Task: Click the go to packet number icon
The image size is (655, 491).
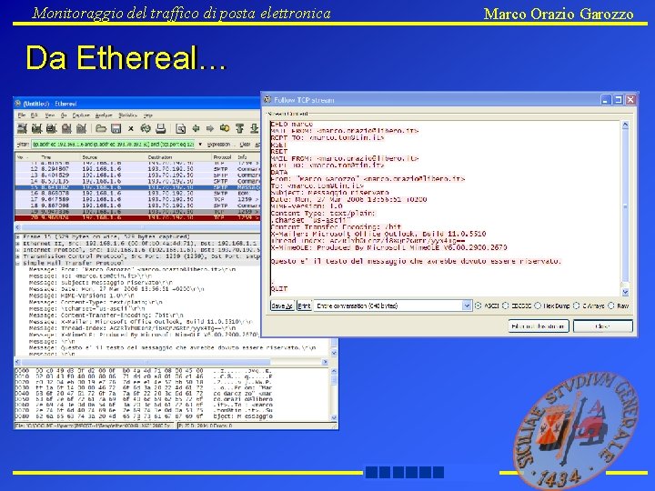Action: tap(225, 128)
